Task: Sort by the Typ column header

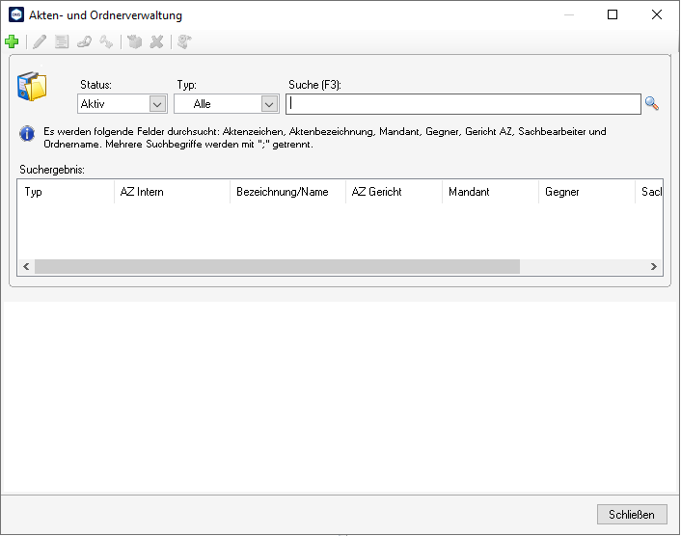Action: pyautogui.click(x=66, y=192)
